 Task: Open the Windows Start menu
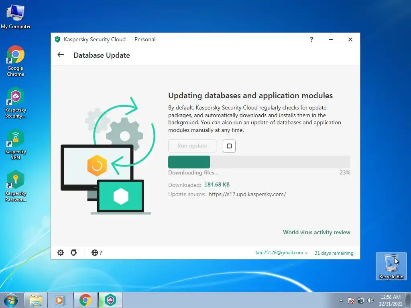point(10,300)
